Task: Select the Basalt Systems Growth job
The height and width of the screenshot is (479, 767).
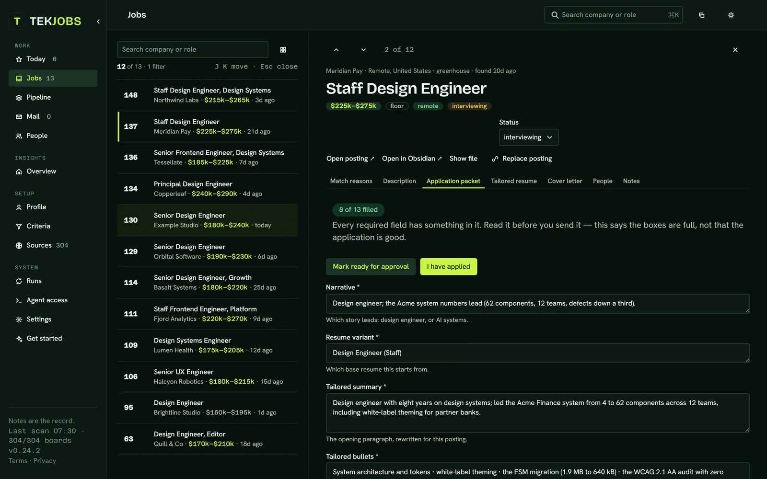Action: click(x=208, y=283)
